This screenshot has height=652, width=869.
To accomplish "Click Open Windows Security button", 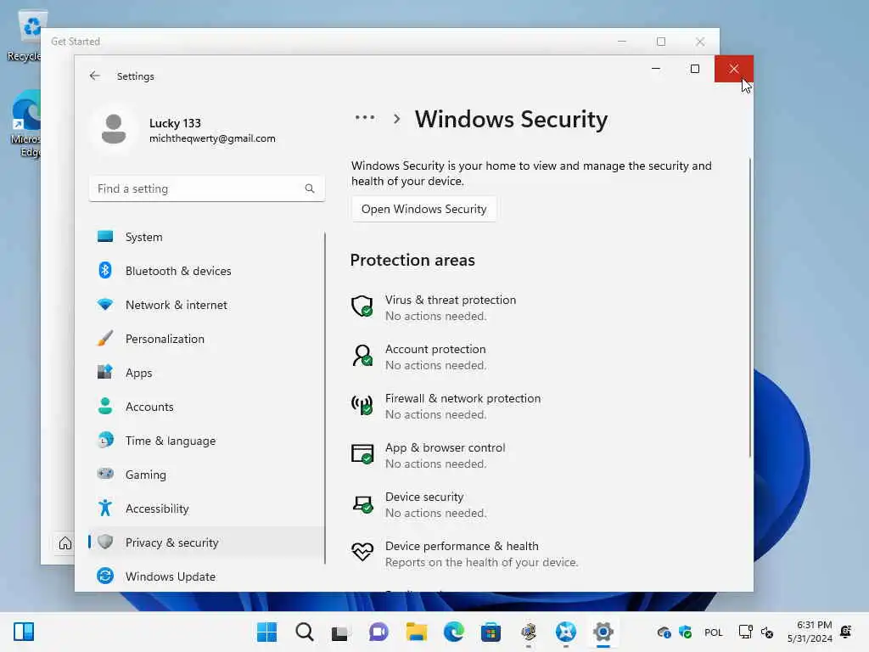I will (x=424, y=209).
